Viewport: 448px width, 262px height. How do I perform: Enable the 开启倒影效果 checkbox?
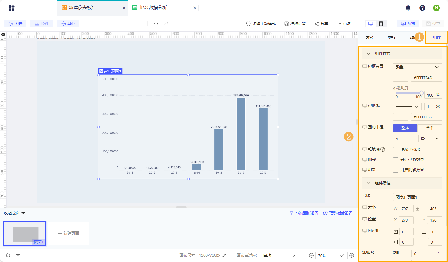(x=396, y=160)
